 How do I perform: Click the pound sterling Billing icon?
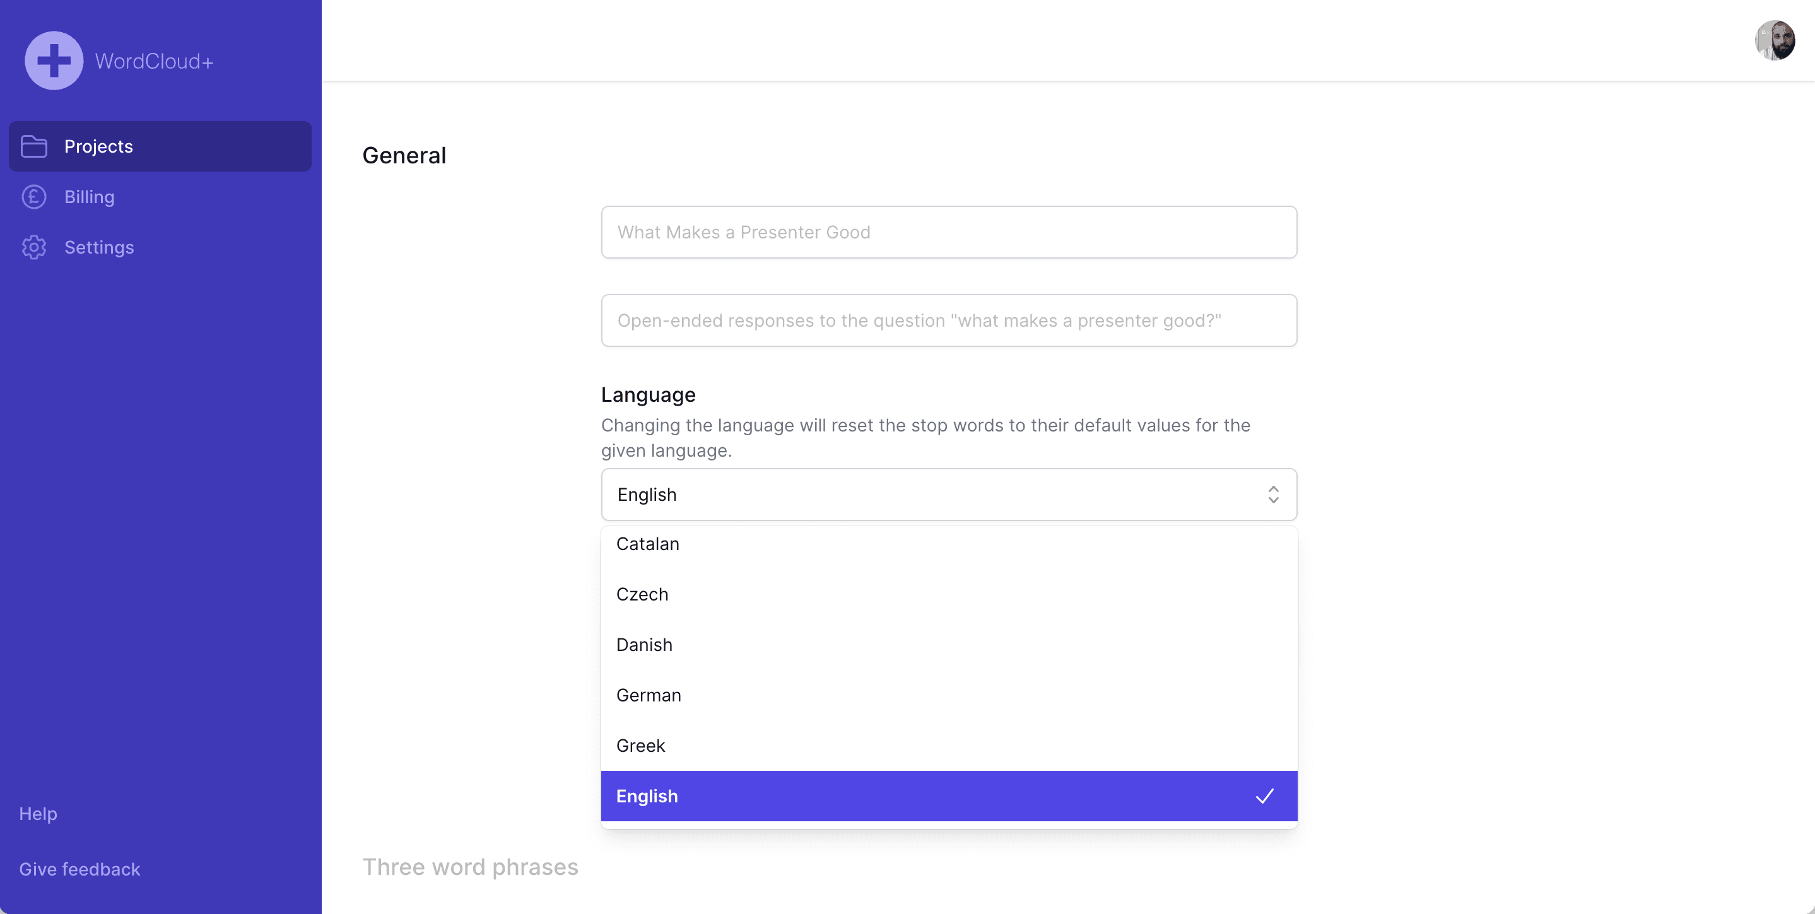tap(33, 197)
